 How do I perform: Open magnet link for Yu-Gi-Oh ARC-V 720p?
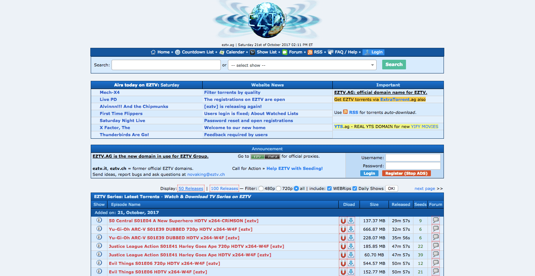pos(343,229)
